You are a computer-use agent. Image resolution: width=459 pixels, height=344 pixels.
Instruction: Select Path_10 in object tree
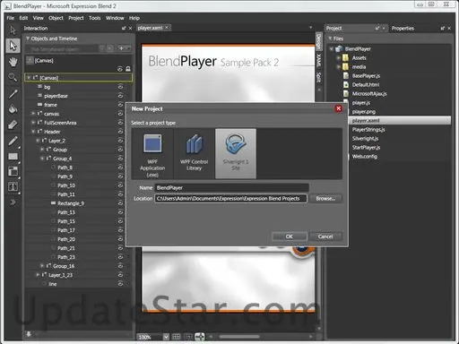point(66,185)
